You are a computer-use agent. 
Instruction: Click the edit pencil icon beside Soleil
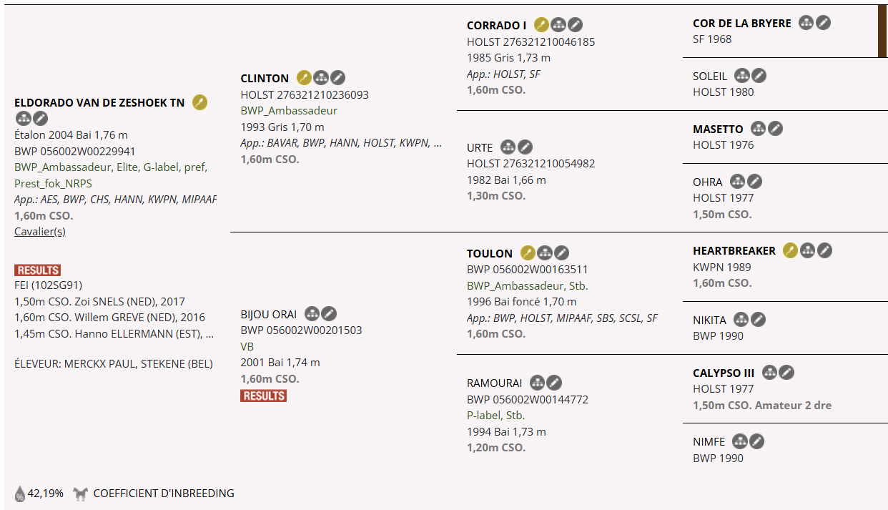(x=759, y=75)
